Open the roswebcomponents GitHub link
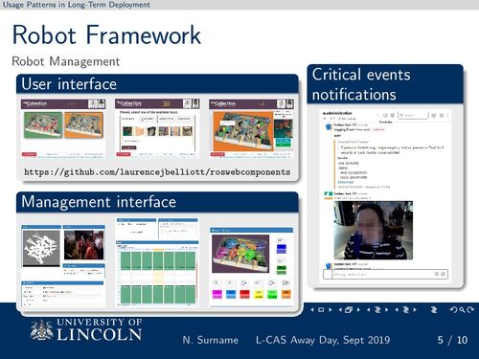This screenshot has height=359, width=479. tap(157, 172)
